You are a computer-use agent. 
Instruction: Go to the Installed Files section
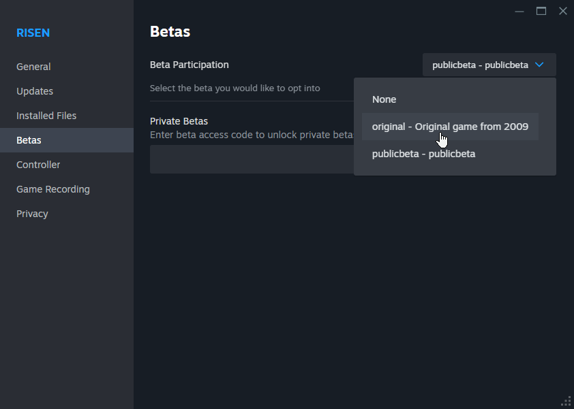coord(46,116)
